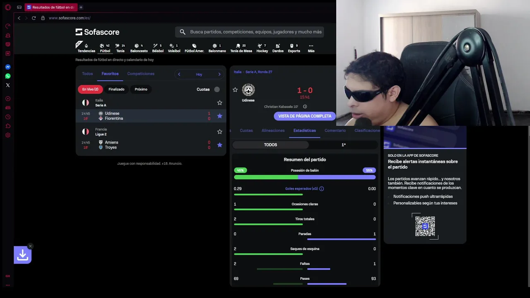
Task: Open the Cuotas match tab
Action: pos(246,130)
